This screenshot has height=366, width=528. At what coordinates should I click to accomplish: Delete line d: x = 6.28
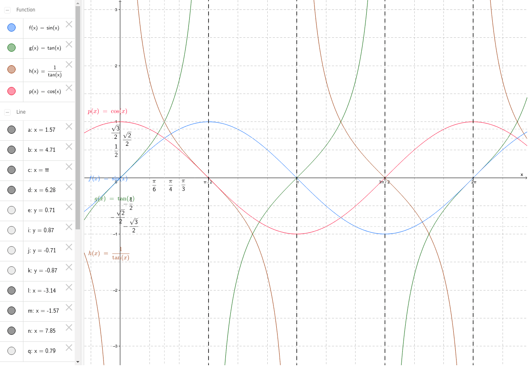click(69, 187)
